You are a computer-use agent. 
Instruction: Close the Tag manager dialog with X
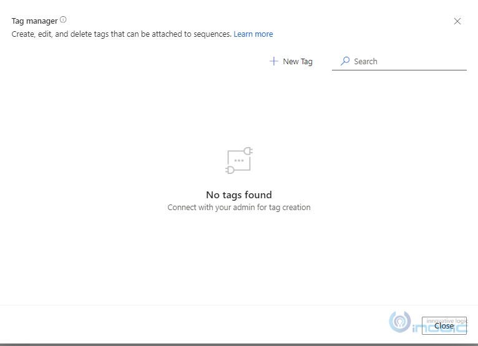tap(457, 21)
